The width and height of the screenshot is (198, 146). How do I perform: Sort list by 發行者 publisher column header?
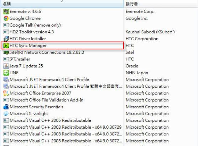(161, 4)
